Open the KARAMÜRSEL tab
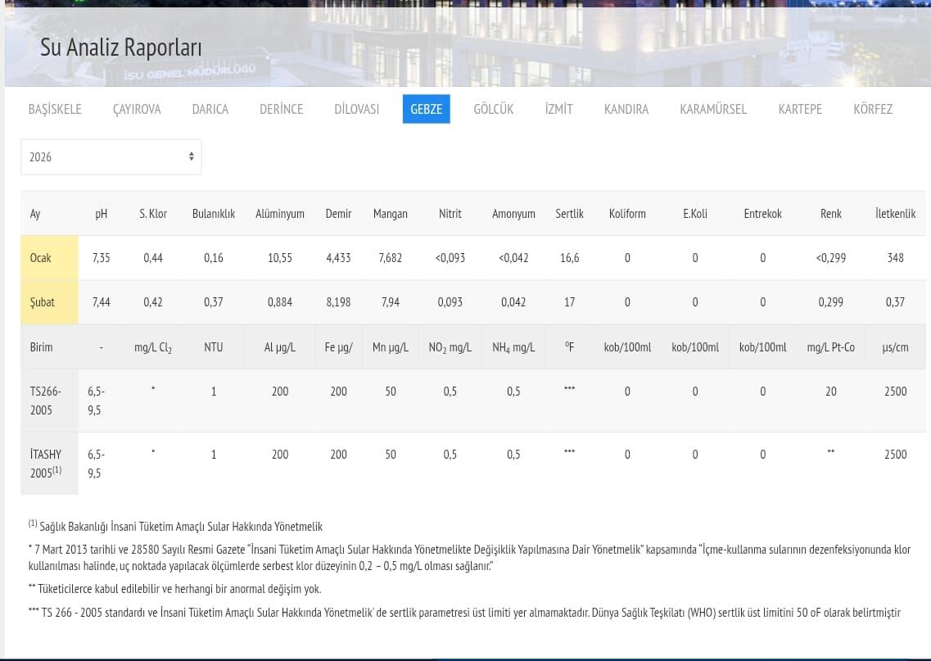The height and width of the screenshot is (661, 931). (x=712, y=109)
